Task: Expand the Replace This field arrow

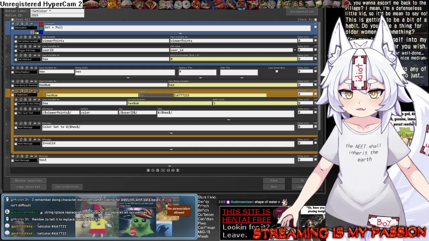Action: tap(200, 78)
